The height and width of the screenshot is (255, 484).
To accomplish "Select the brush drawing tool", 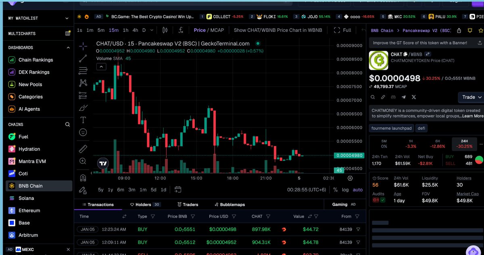I will tap(83, 108).
